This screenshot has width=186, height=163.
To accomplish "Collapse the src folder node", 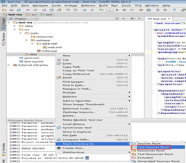I will [14, 30].
